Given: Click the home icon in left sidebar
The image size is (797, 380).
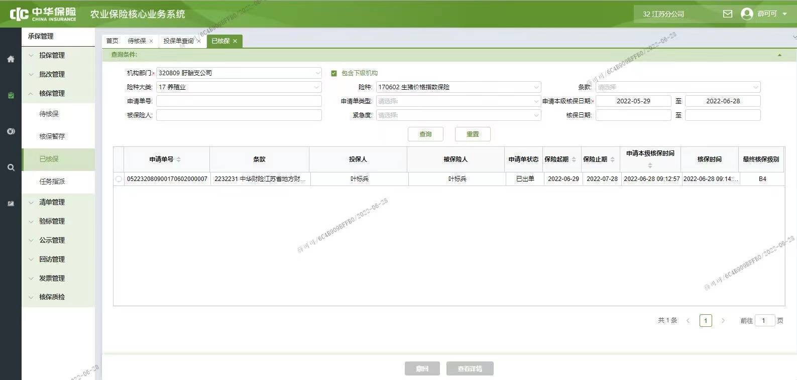Looking at the screenshot, I should tap(11, 59).
